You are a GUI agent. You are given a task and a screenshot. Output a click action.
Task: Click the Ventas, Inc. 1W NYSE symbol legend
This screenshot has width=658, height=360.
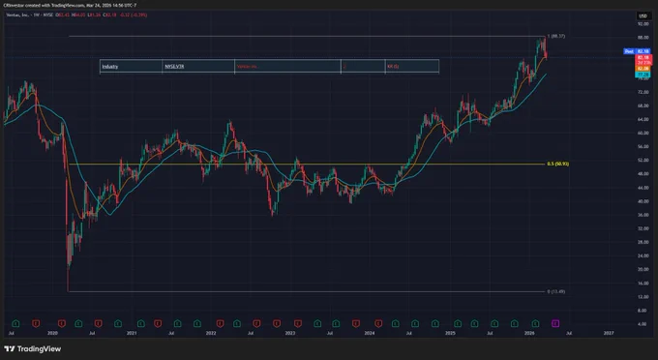pyautogui.click(x=29, y=15)
